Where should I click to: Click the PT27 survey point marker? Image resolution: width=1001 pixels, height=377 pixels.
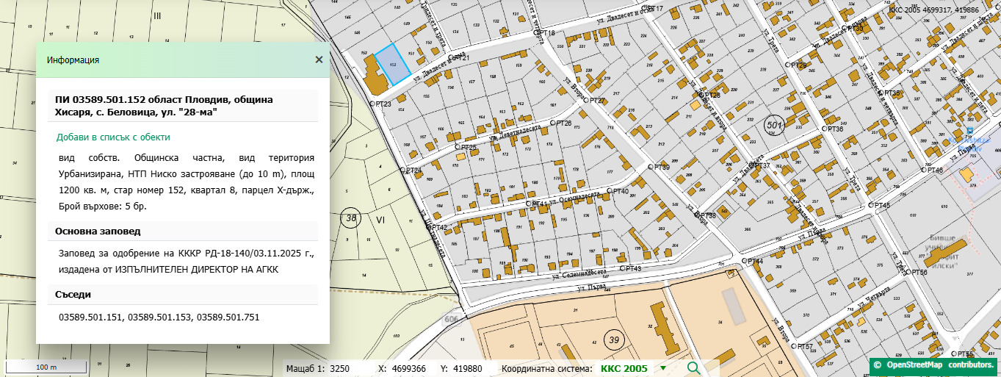(585, 101)
